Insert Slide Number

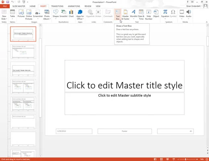coord(149,14)
